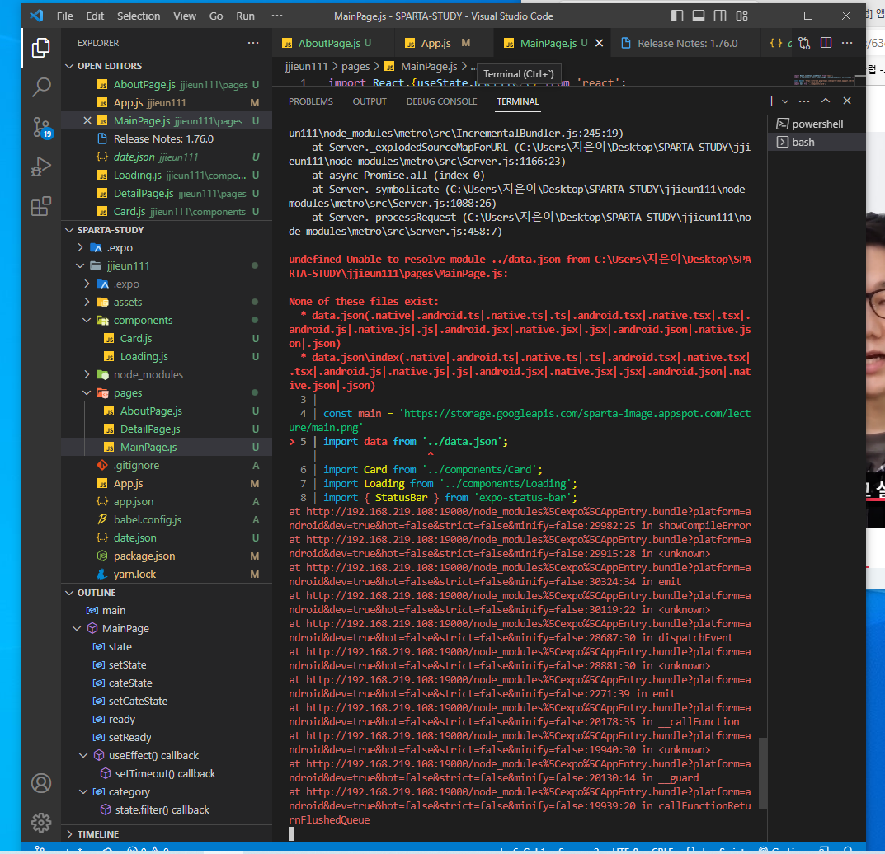The height and width of the screenshot is (854, 885).
Task: Click the terminal scrollbar thumb
Action: tap(763, 772)
